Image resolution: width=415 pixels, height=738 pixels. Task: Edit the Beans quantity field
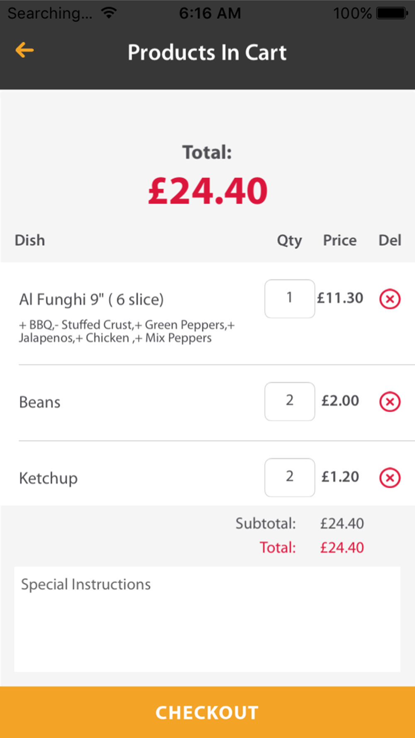tap(289, 401)
